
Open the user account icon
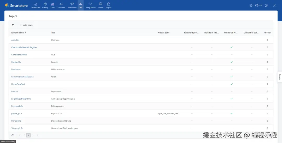point(274,5)
